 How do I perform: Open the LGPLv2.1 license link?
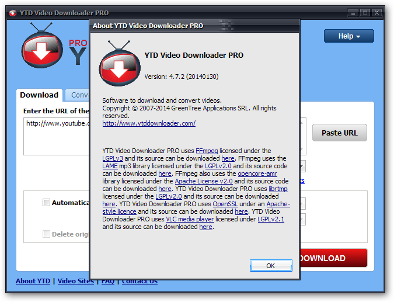[271, 219]
